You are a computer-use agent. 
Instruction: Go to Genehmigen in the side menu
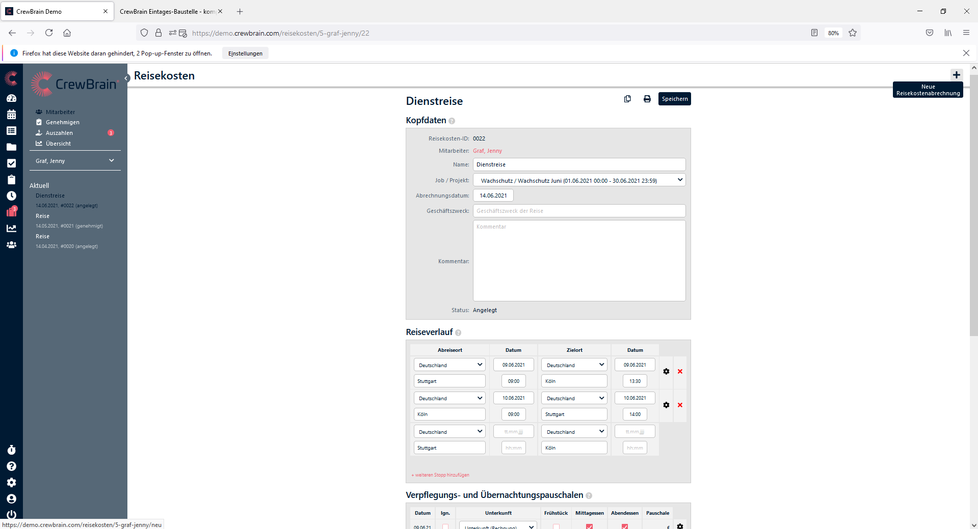coord(62,122)
